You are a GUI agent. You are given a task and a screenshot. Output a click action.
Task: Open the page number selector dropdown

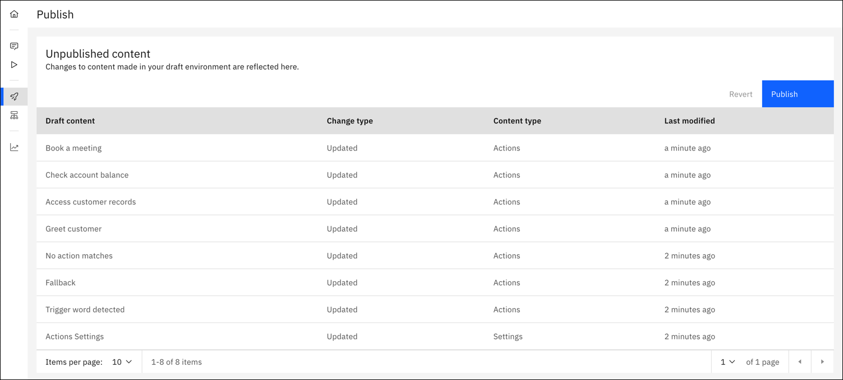pyautogui.click(x=726, y=361)
